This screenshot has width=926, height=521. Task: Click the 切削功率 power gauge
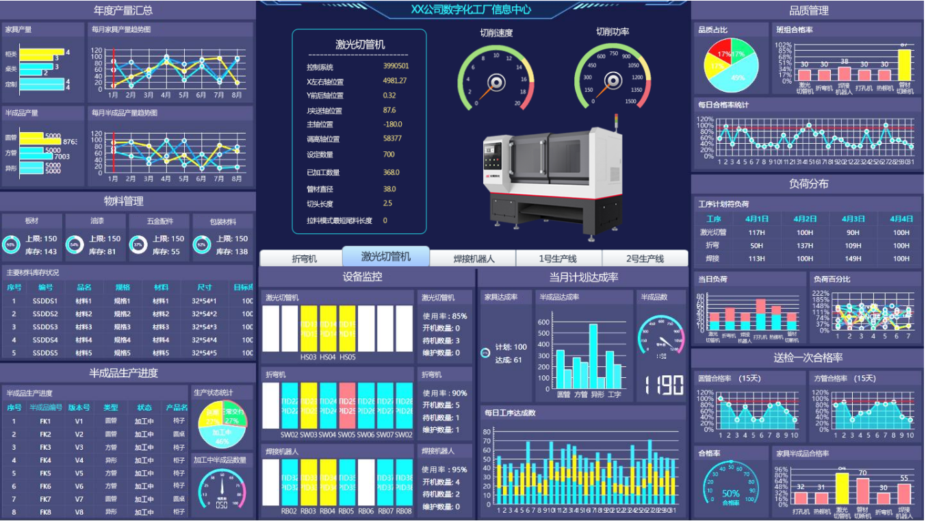tap(612, 77)
